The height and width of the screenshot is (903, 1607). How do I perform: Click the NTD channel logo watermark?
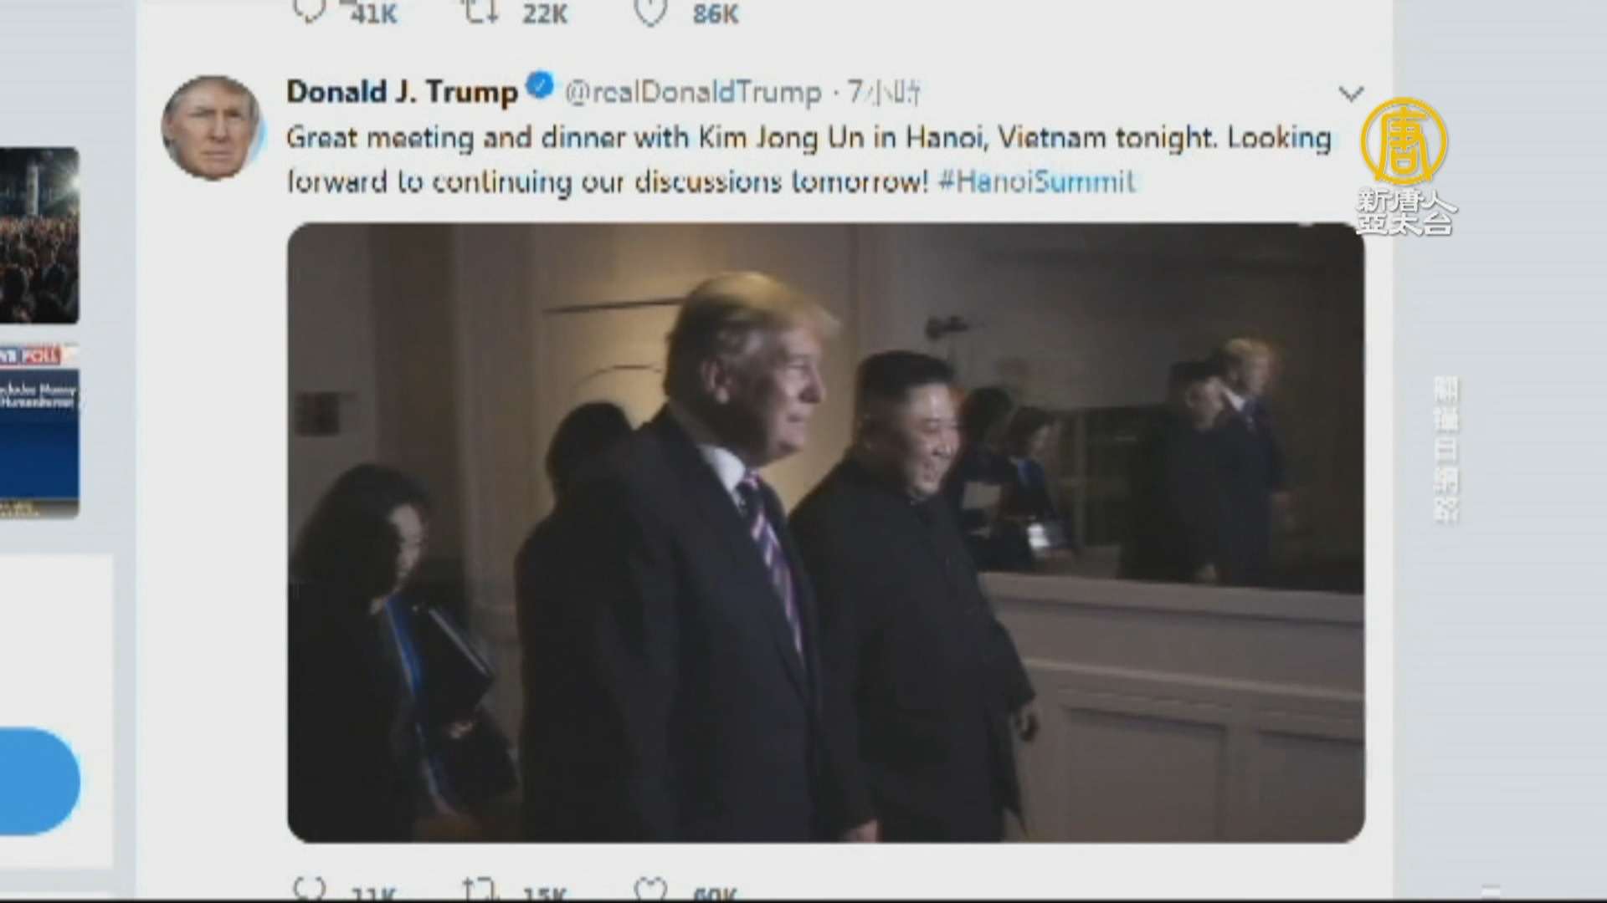point(1405,166)
